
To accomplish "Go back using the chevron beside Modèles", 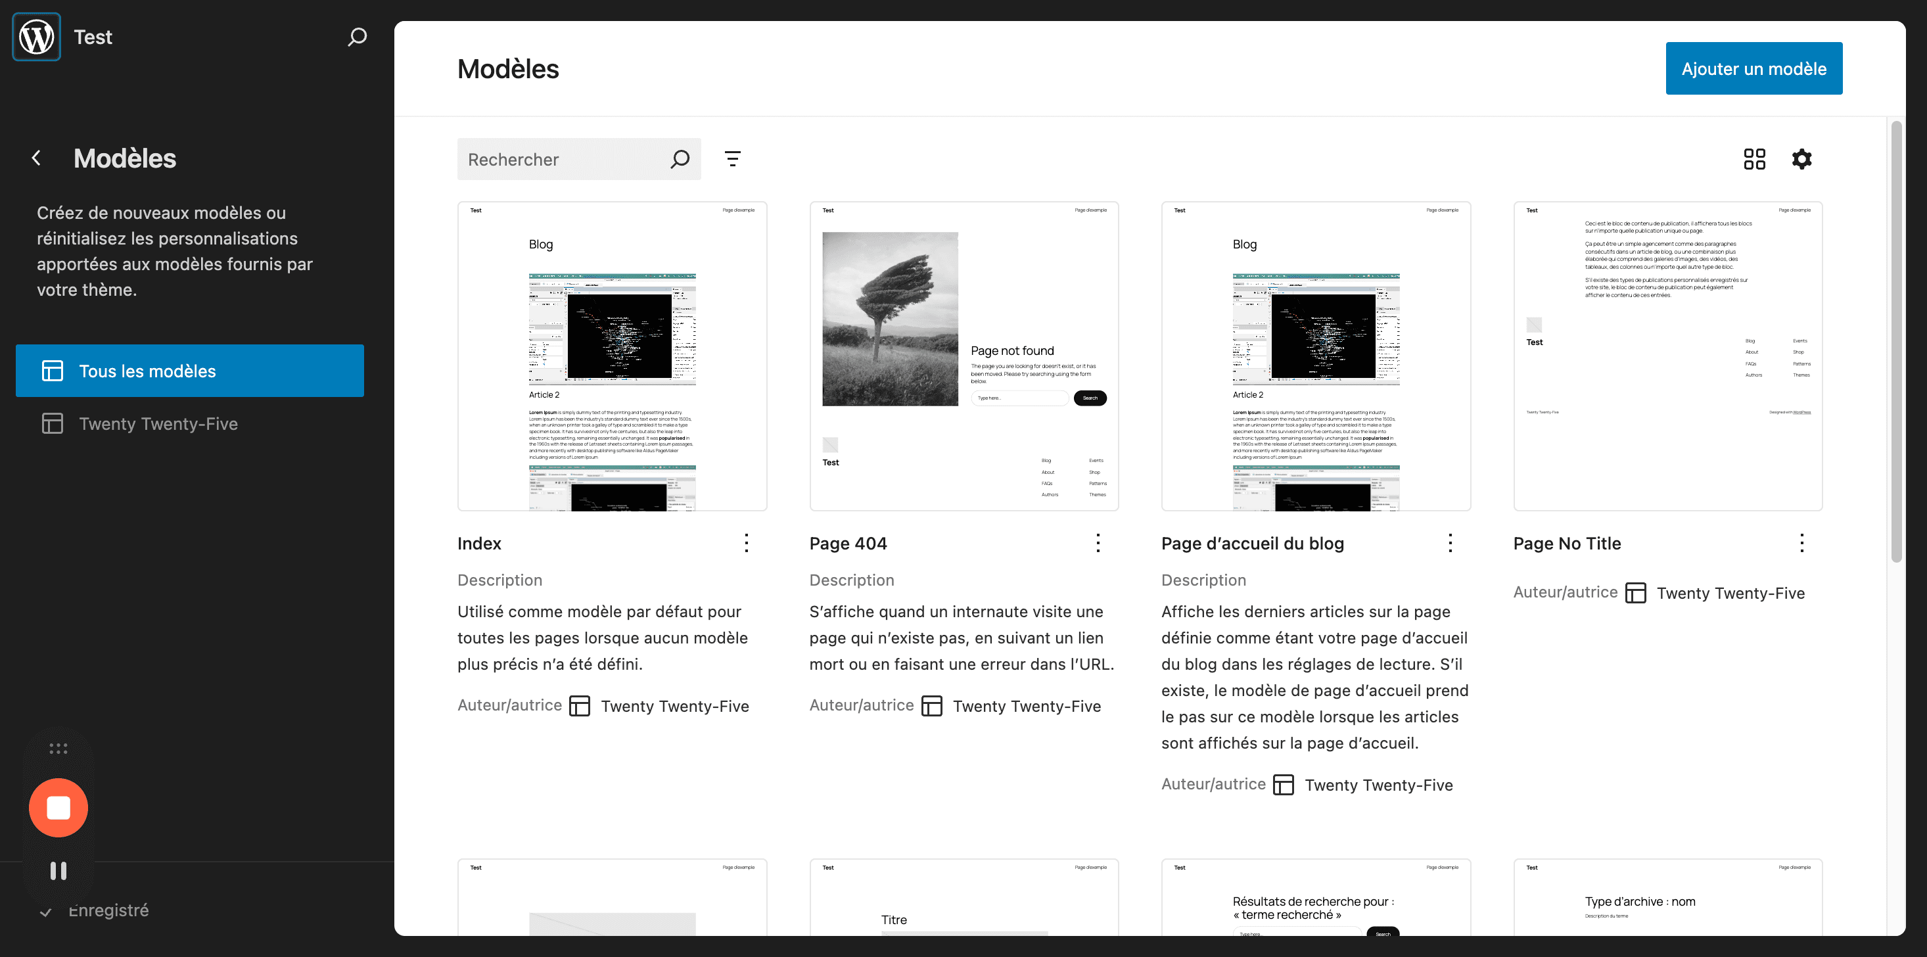I will tap(37, 158).
